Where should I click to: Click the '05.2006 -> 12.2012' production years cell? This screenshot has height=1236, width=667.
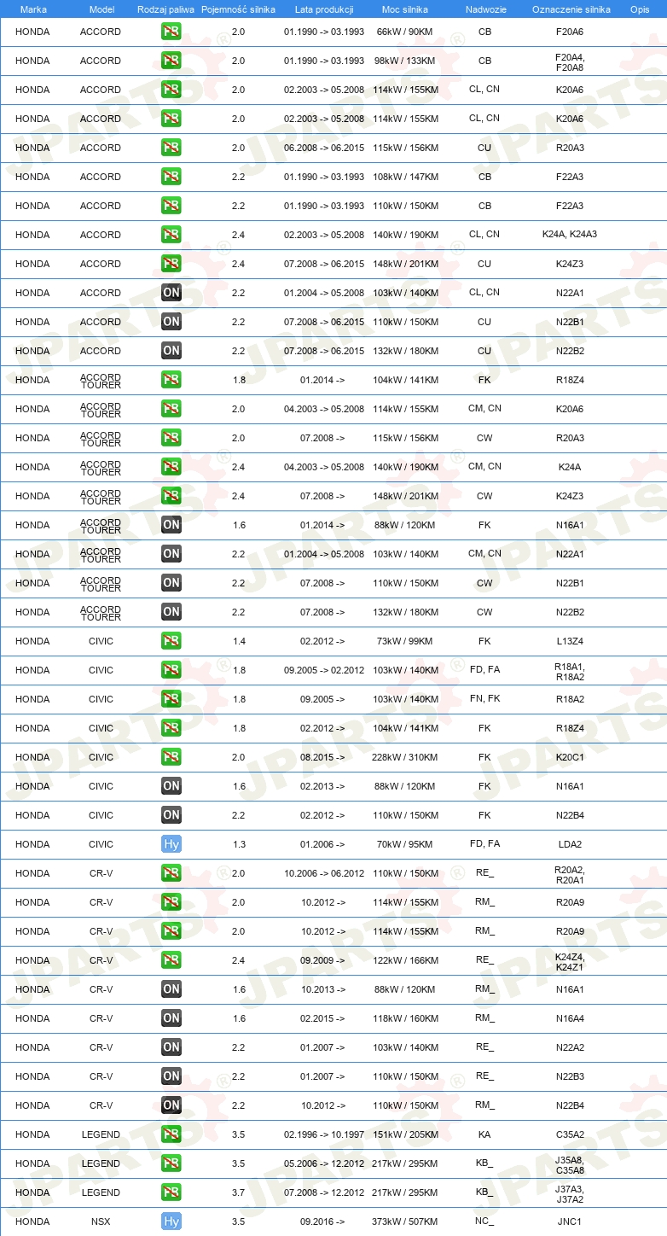coord(324,1163)
